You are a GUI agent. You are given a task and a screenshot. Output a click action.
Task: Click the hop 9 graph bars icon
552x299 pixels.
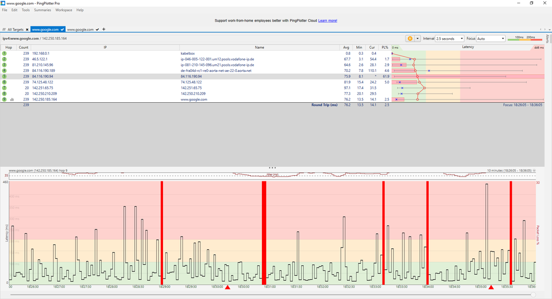(12, 99)
